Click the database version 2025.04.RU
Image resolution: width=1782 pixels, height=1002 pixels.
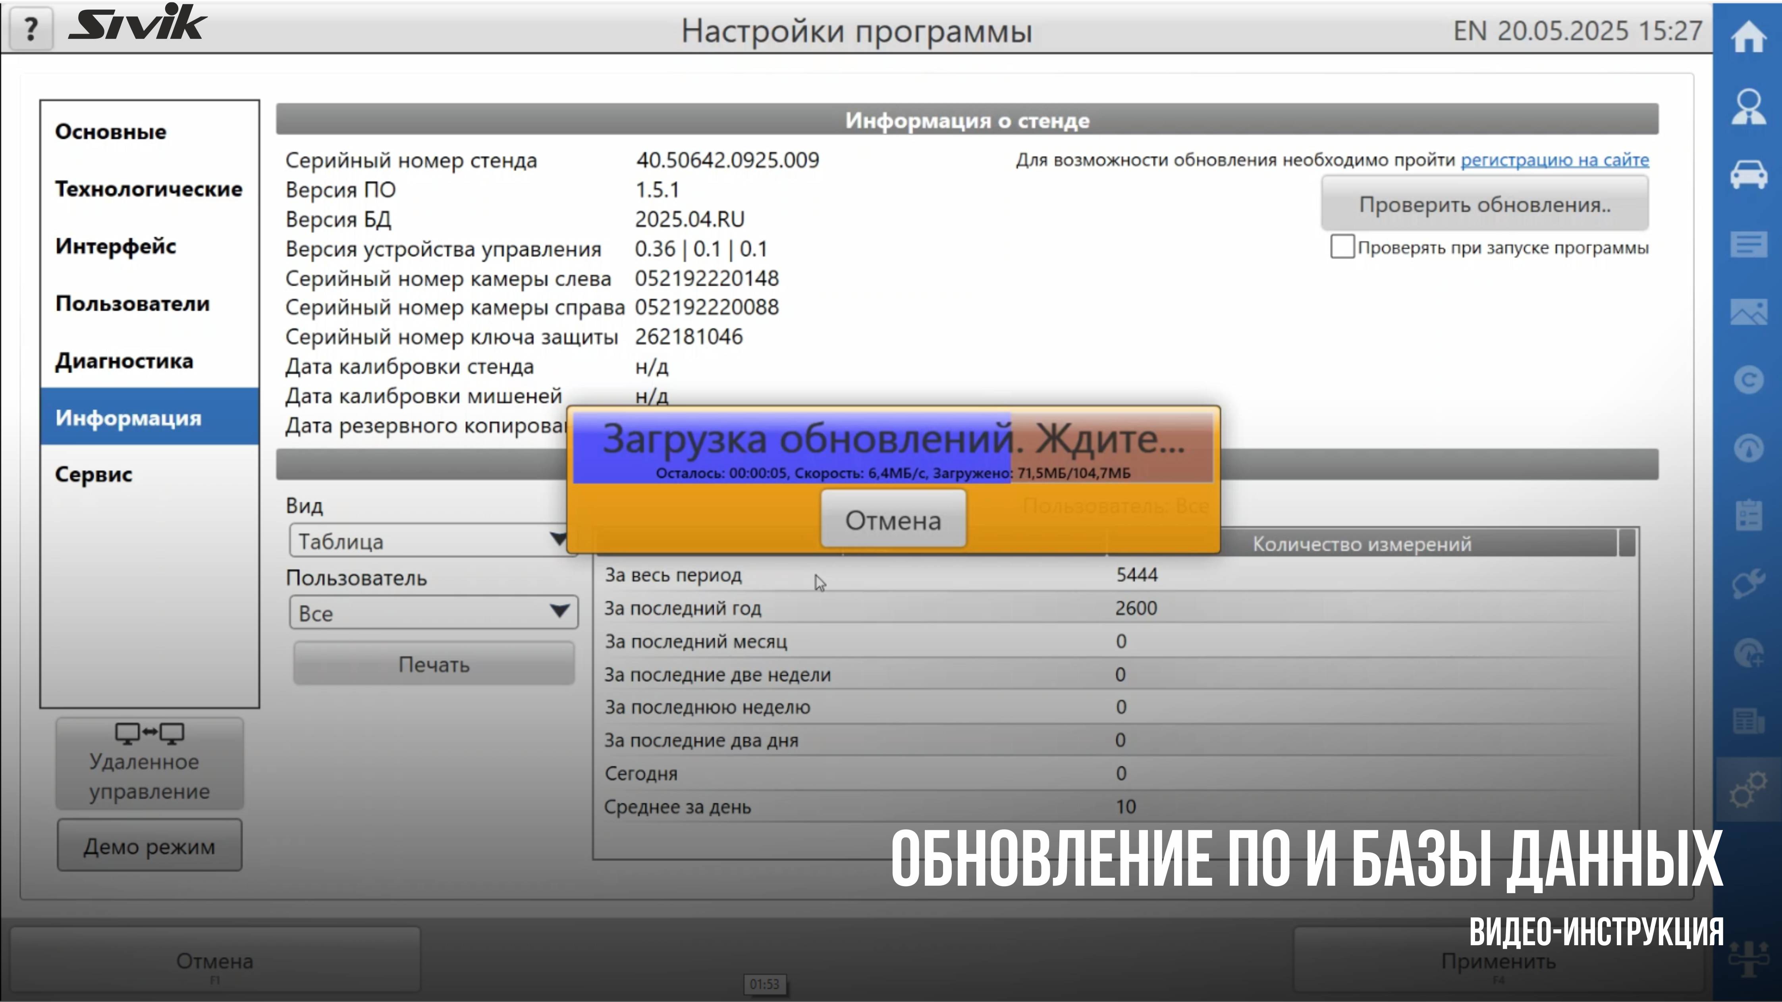[690, 219]
